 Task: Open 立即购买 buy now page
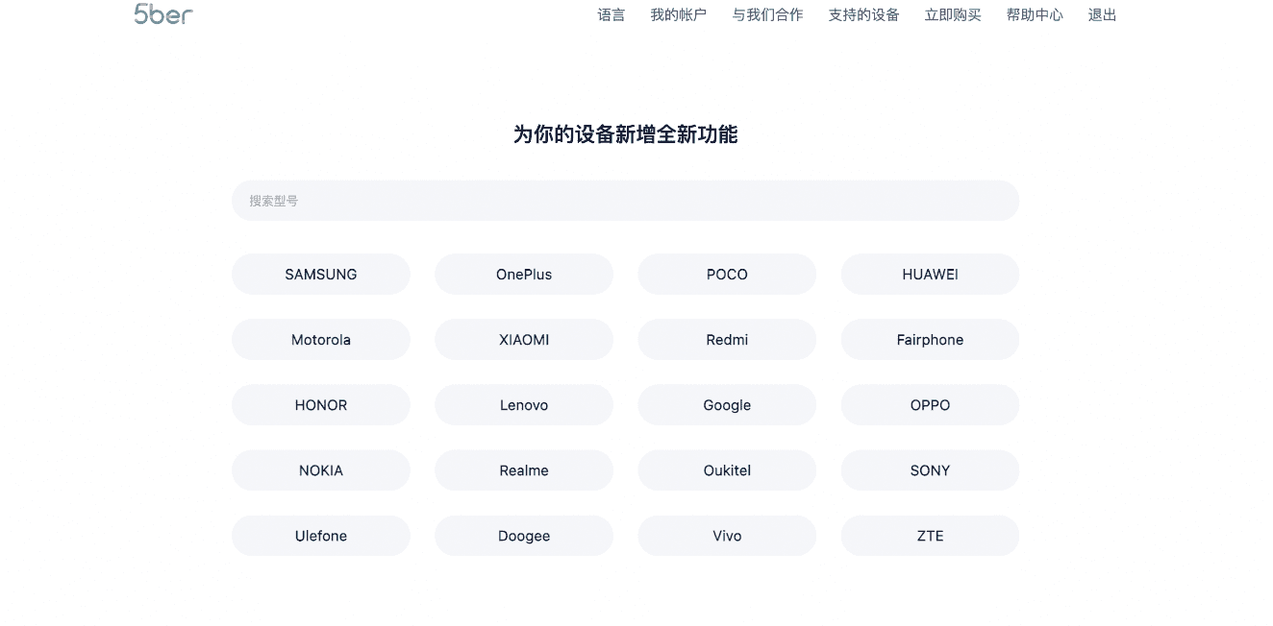[953, 14]
